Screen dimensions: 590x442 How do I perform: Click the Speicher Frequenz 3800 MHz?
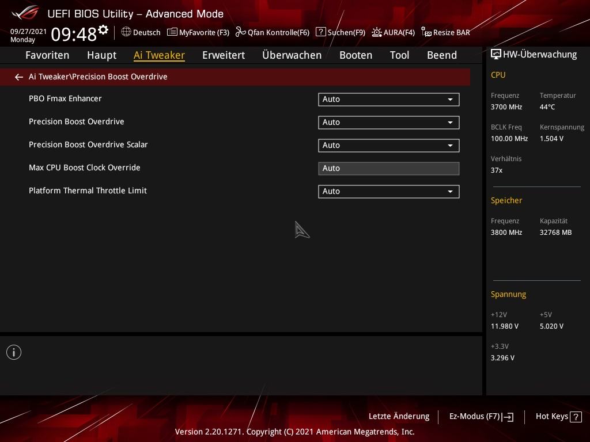(506, 233)
